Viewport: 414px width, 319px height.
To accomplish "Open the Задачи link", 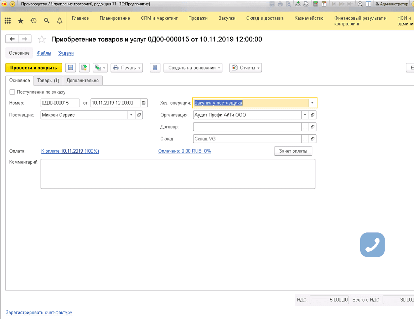I will 66,53.
